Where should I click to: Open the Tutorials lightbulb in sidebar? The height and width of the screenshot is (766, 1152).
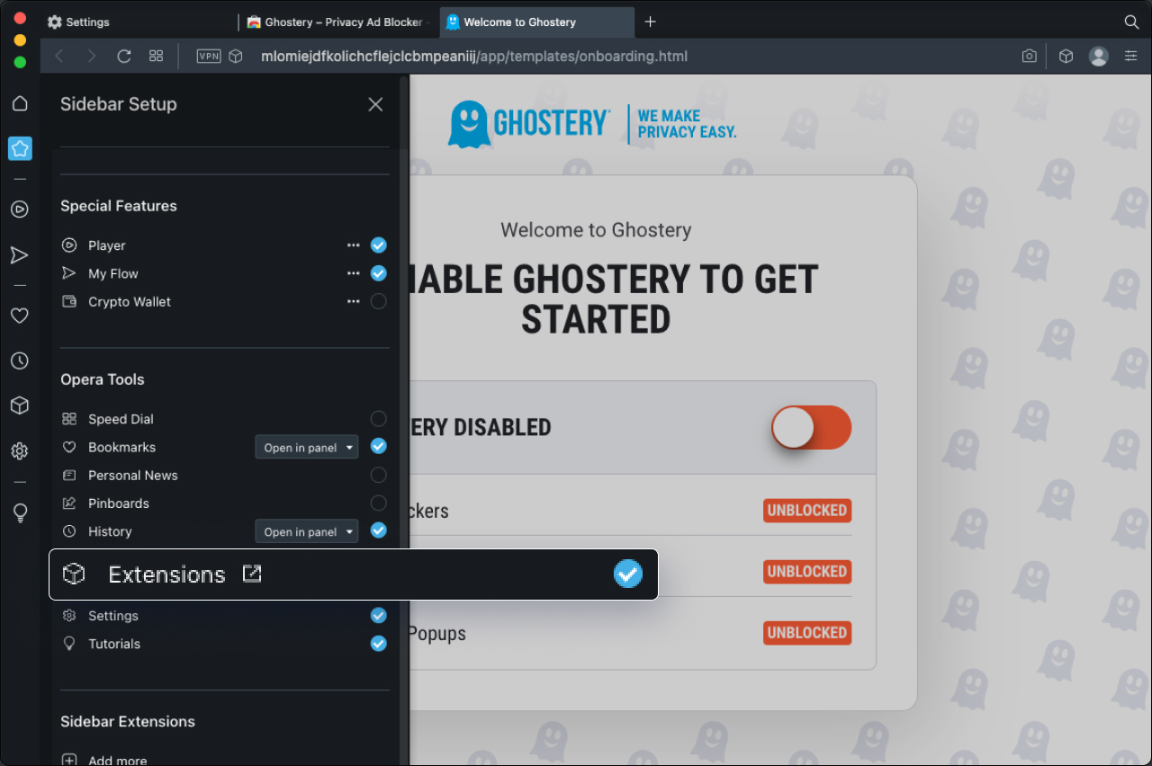coord(20,513)
